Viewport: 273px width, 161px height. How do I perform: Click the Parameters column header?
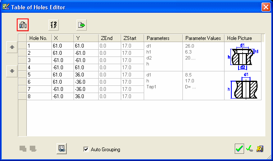pos(163,38)
